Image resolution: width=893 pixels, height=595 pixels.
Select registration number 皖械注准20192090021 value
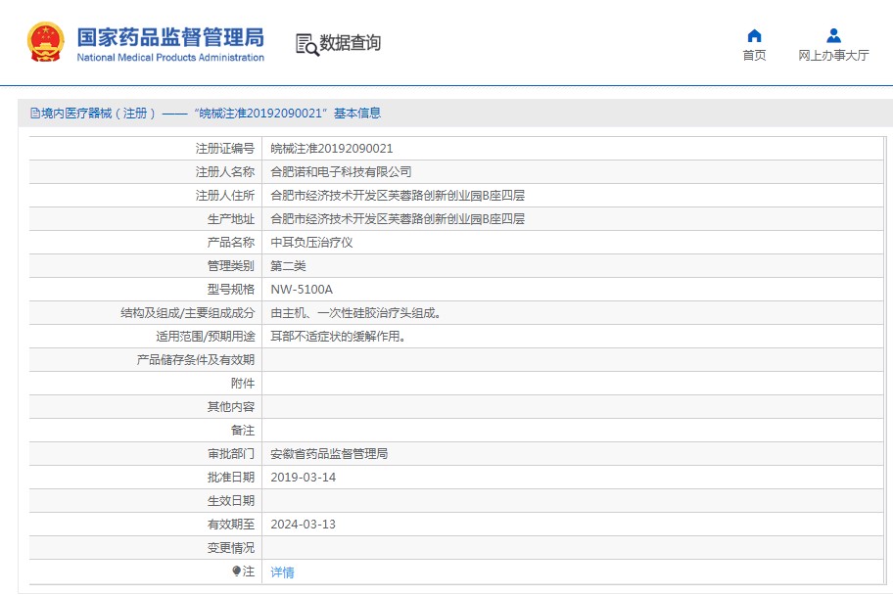coord(332,149)
